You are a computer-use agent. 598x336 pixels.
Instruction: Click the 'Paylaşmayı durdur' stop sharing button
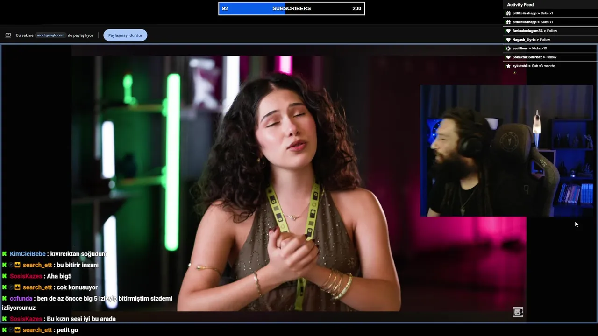pos(125,35)
